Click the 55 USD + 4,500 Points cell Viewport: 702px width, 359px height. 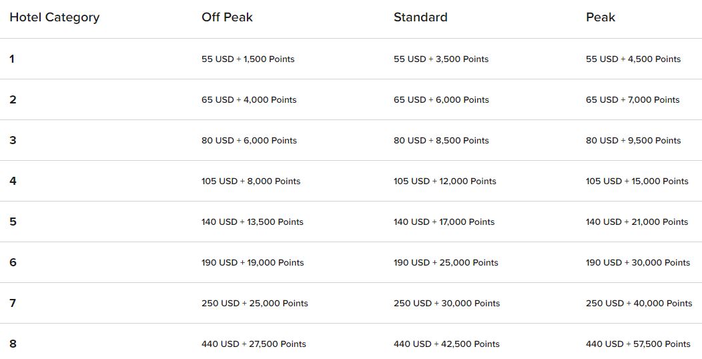coord(633,59)
